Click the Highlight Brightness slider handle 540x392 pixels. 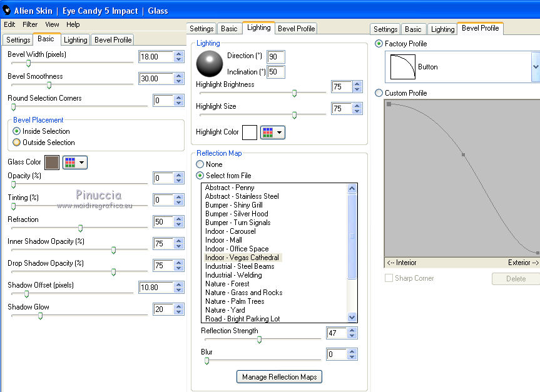(x=295, y=93)
